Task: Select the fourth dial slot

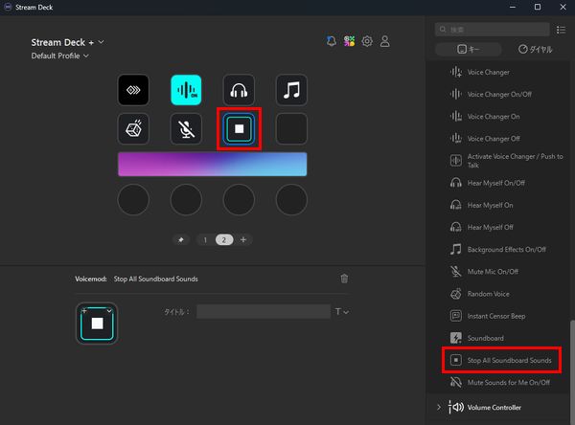Action: coord(291,200)
